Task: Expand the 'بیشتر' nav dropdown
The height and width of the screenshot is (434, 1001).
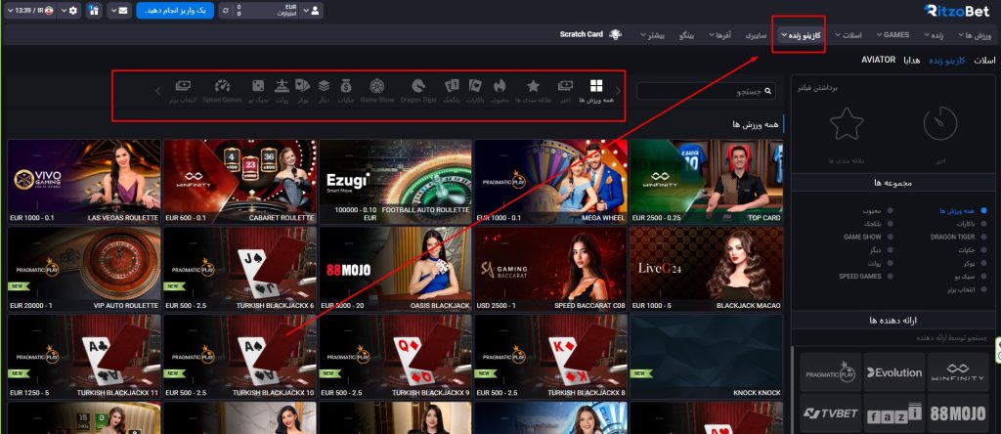Action: (654, 35)
